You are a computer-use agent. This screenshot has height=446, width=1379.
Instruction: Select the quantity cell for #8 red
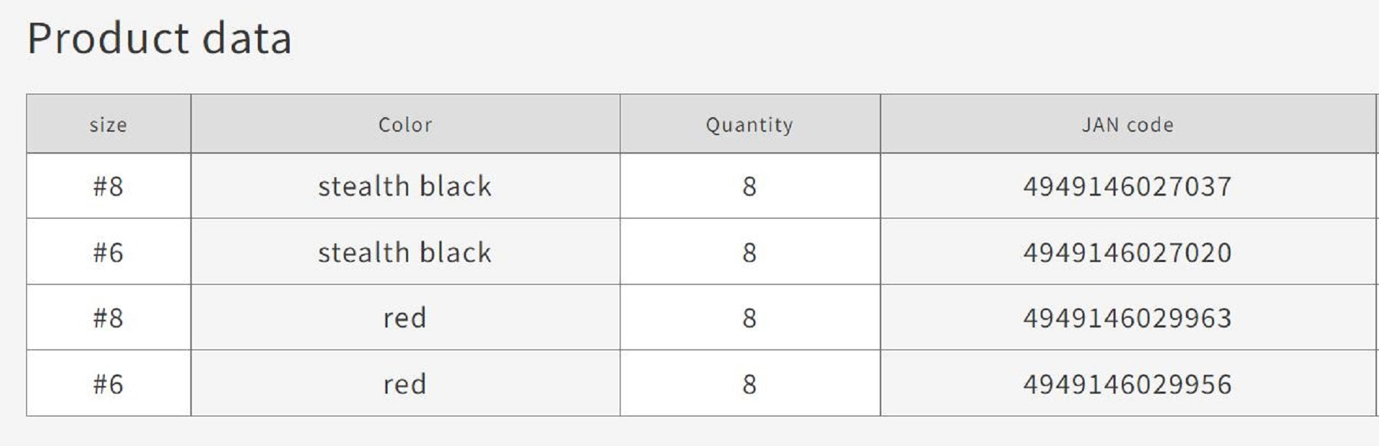(749, 318)
